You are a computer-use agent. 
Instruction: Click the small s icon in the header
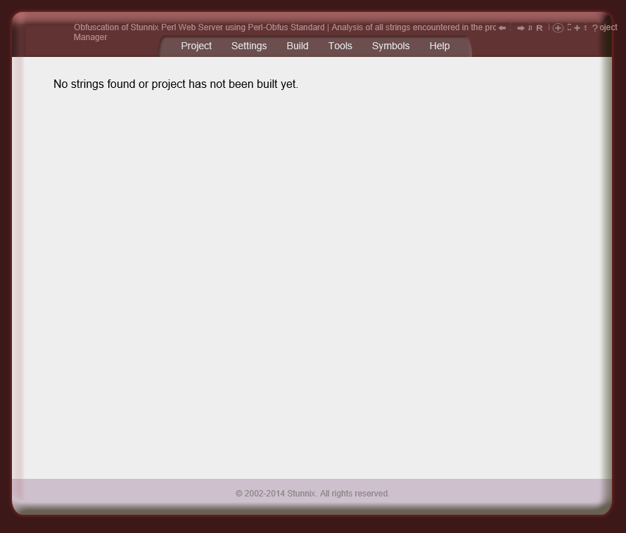[586, 28]
